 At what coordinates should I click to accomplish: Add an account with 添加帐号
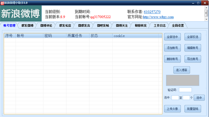[x=172, y=48]
